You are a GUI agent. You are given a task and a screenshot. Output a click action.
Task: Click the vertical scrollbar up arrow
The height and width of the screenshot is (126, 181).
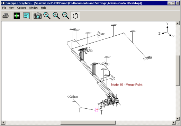[178, 23]
